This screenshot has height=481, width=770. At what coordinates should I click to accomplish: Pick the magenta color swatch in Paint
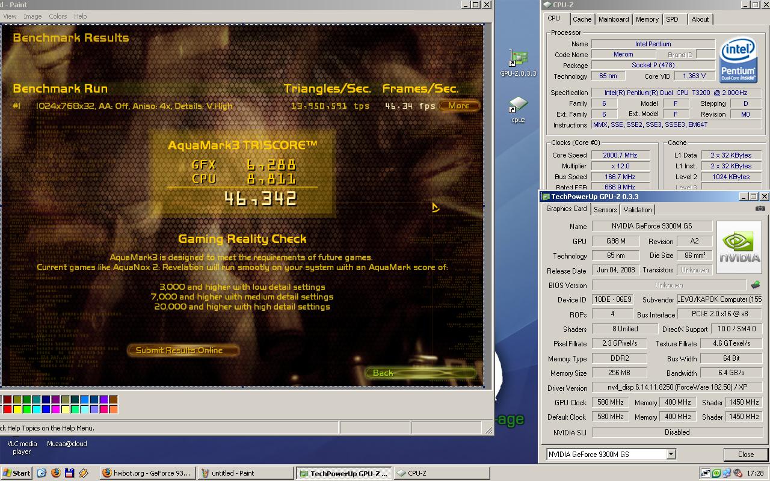pyautogui.click(x=56, y=409)
